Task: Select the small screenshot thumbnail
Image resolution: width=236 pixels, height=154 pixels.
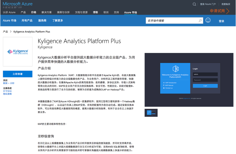Action: pyautogui.click(x=151, y=113)
